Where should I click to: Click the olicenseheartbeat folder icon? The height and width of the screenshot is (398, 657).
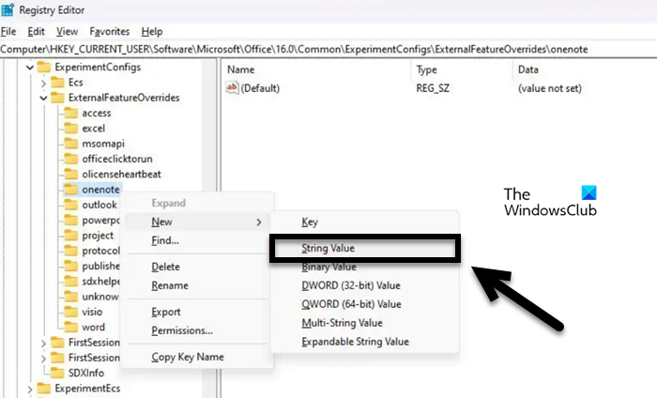pyautogui.click(x=70, y=175)
